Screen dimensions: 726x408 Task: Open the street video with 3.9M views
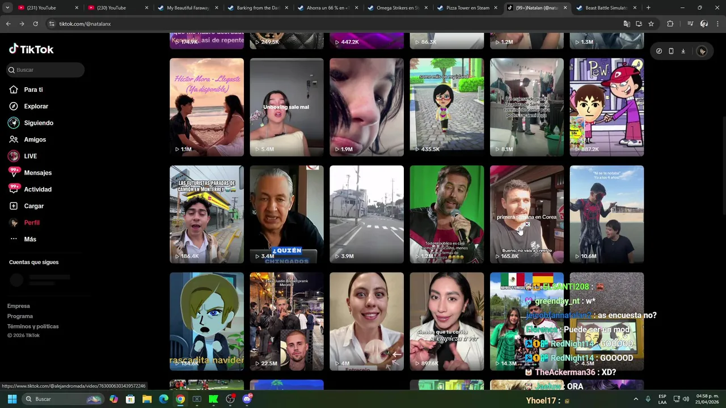(366, 214)
